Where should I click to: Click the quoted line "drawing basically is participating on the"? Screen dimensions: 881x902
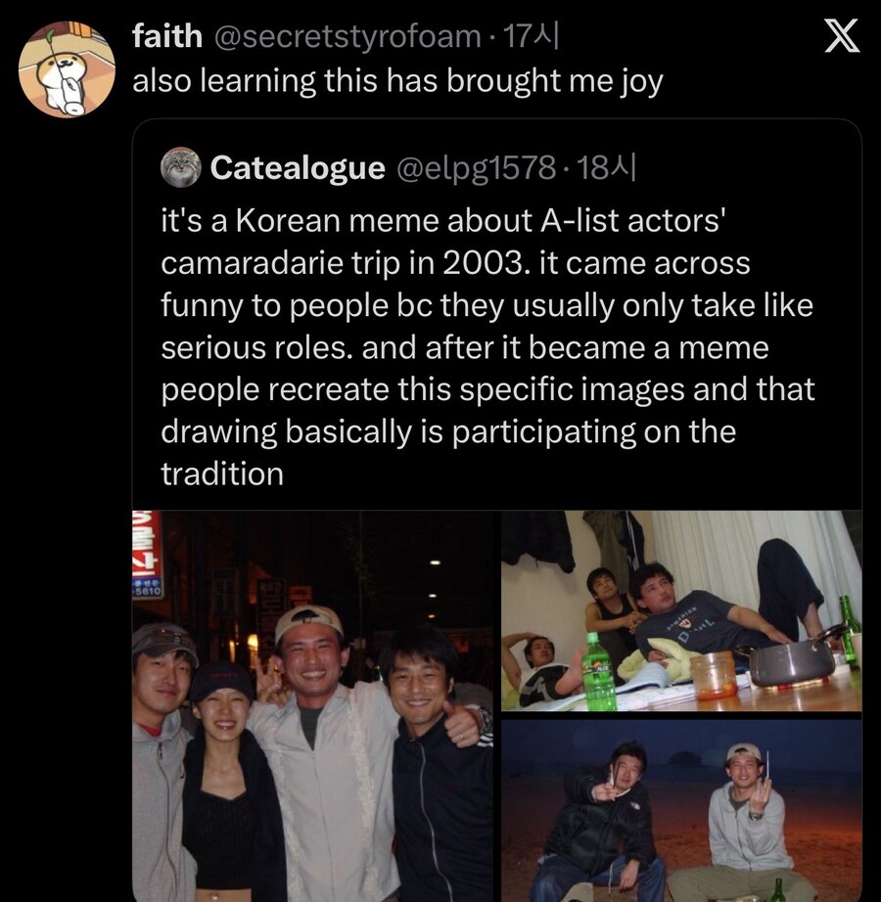448,431
